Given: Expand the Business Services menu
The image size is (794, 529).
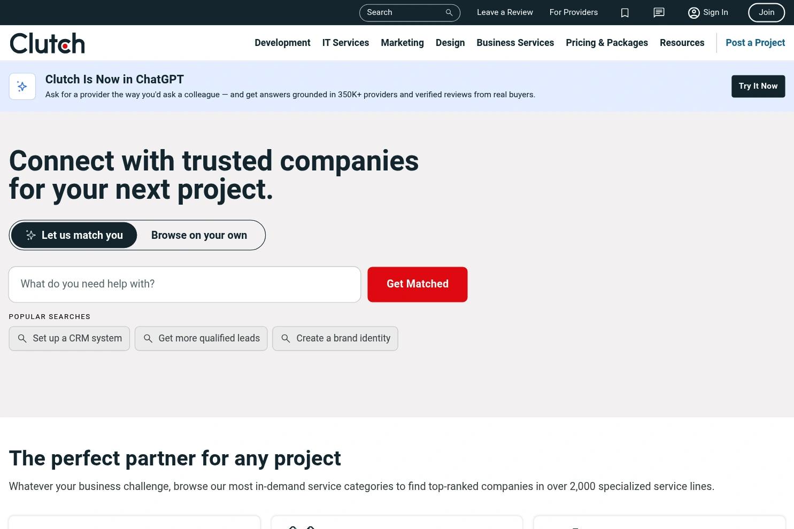Looking at the screenshot, I should coord(515,43).
